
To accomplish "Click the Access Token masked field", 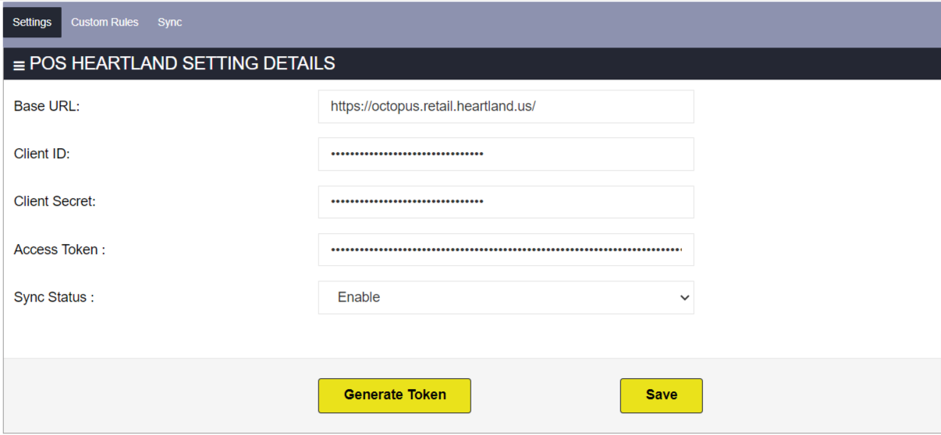I will [x=506, y=249].
